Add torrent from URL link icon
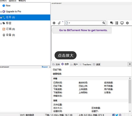 tap(59, 23)
